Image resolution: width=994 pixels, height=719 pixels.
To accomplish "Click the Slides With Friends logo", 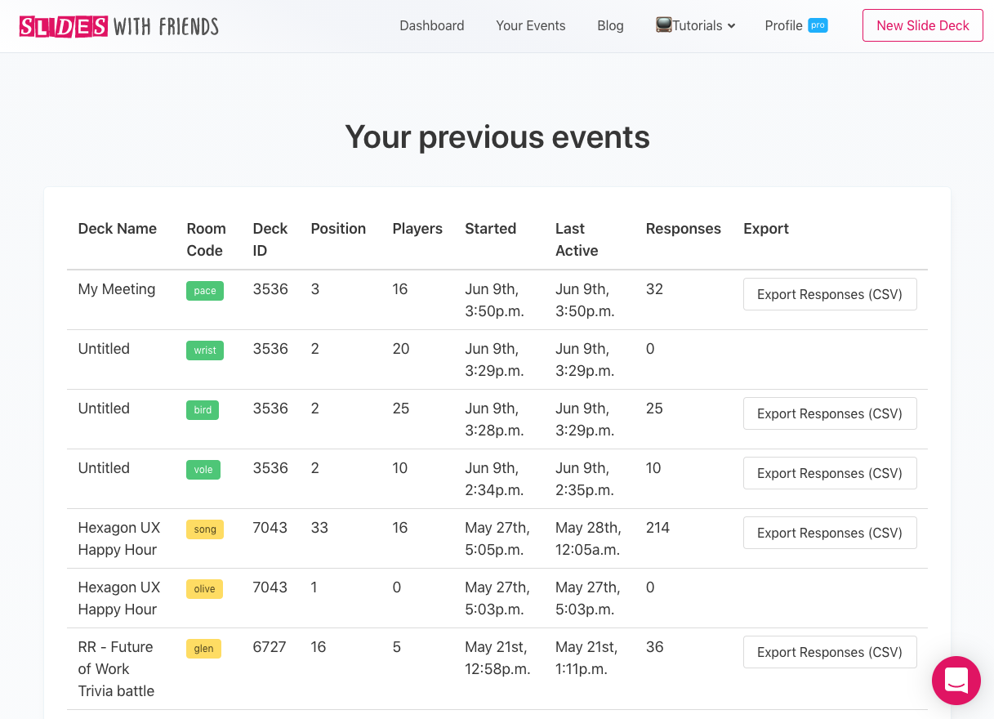I will (119, 26).
